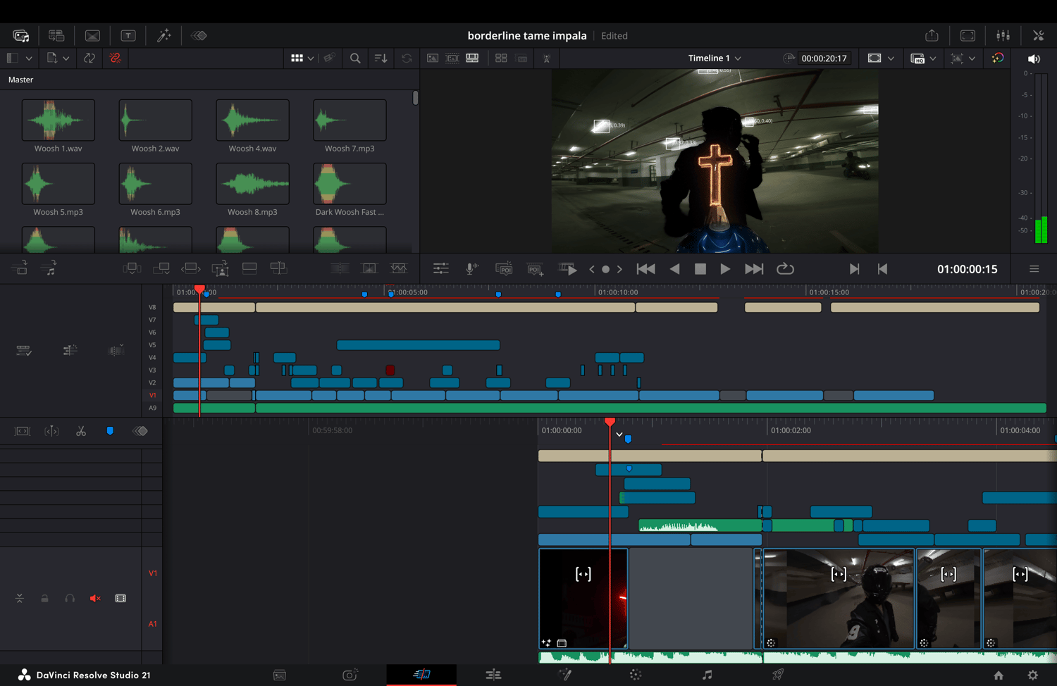Open the Transitions panel
The image size is (1057, 686).
(x=92, y=35)
